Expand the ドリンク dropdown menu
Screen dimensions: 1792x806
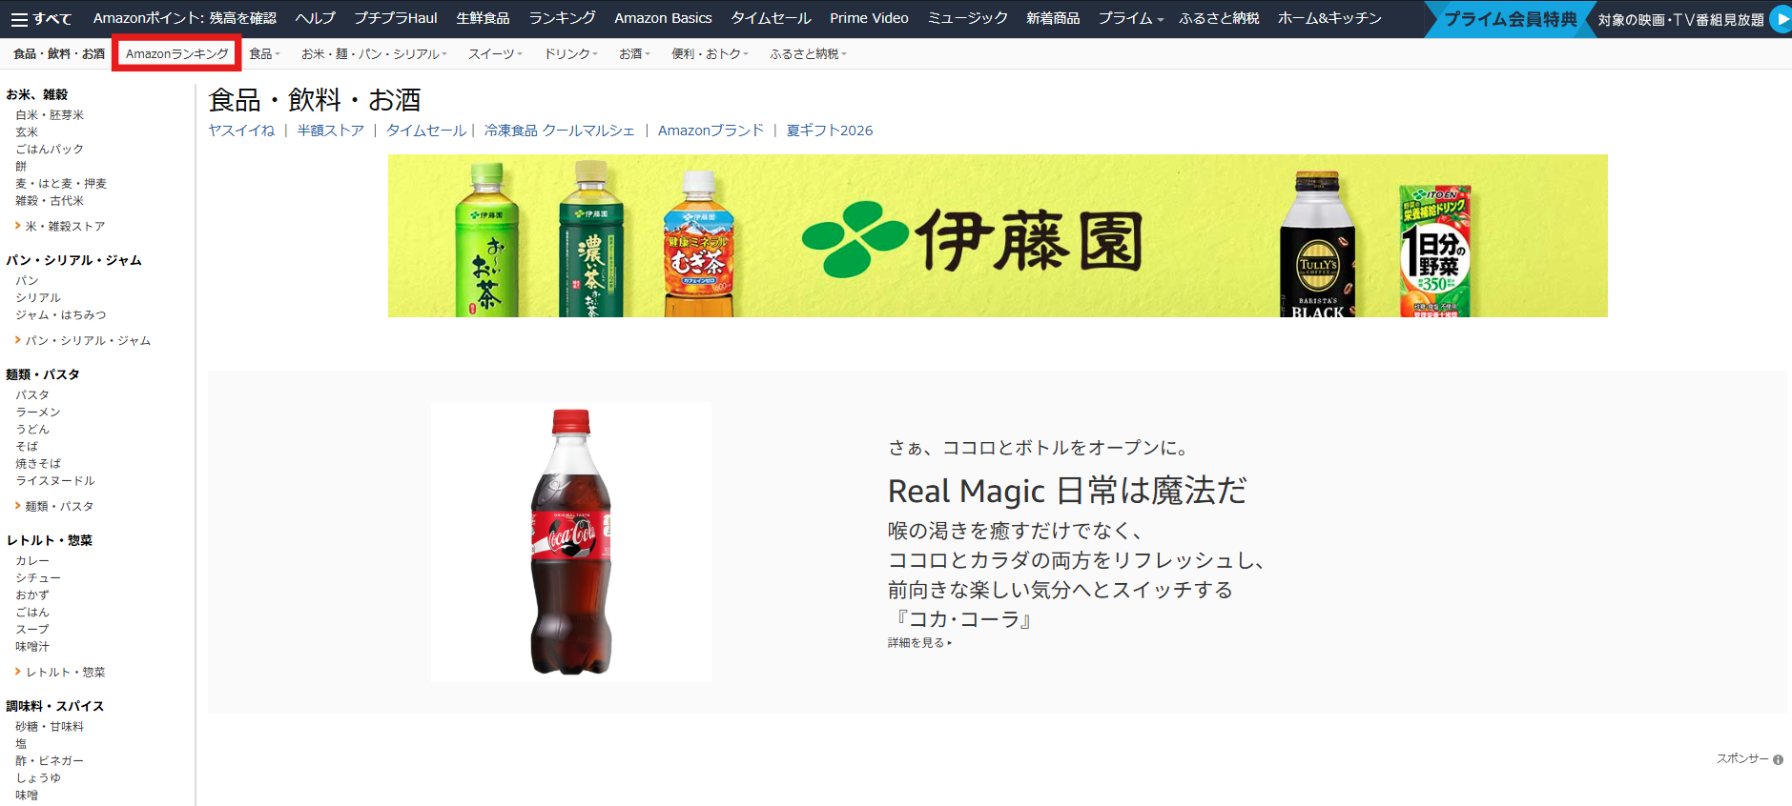point(570,54)
